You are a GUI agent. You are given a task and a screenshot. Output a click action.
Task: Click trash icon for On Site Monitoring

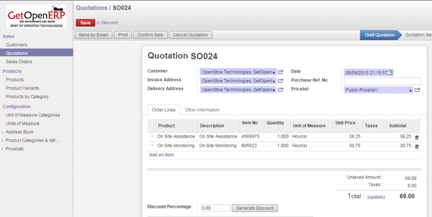coord(417,146)
